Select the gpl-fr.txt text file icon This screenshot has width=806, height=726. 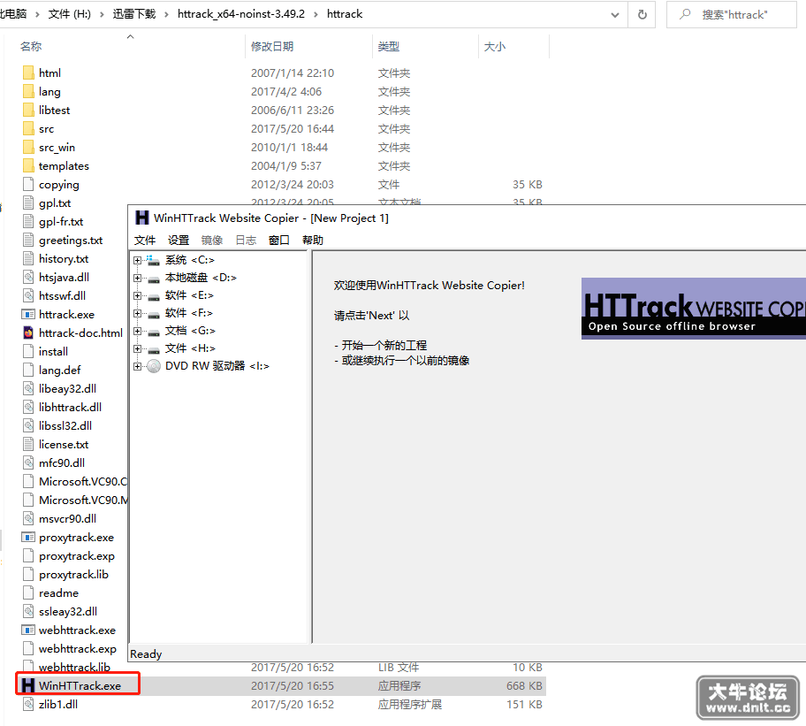coord(29,222)
